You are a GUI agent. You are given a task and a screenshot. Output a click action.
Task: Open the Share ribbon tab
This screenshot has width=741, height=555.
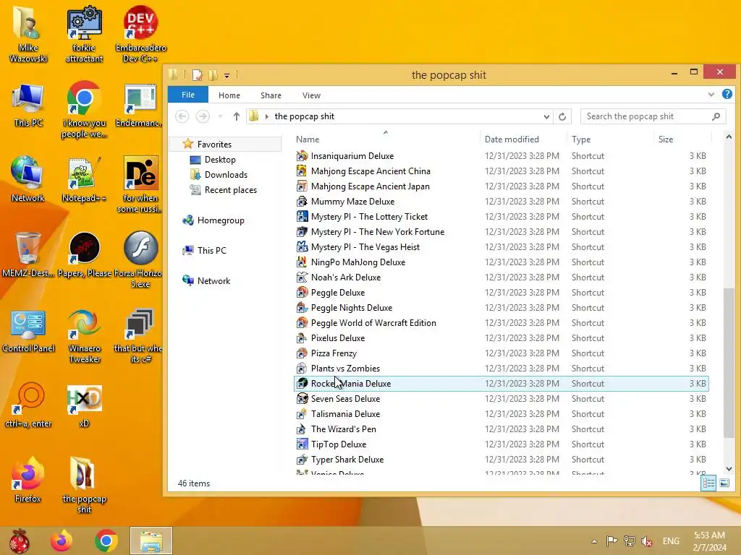271,95
